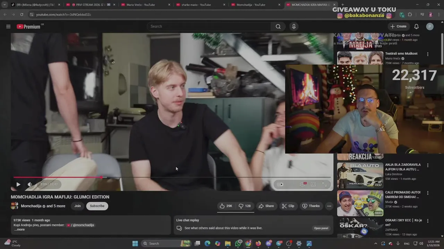Click the red progress scrubber handle

click(101, 177)
